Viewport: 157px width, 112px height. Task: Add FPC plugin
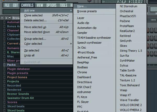(x=94, y=107)
